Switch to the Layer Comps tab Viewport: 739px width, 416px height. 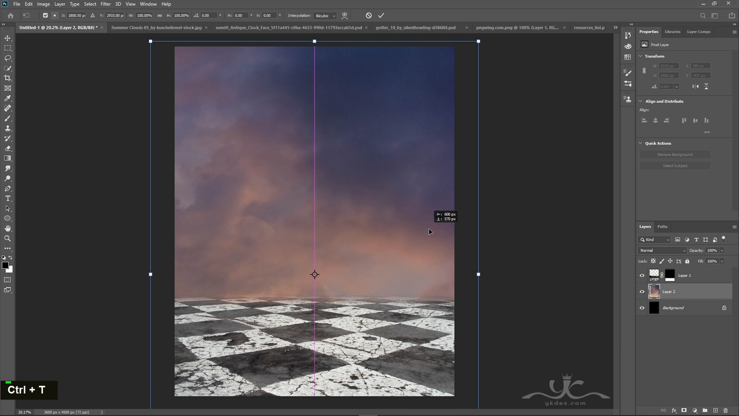(x=699, y=32)
